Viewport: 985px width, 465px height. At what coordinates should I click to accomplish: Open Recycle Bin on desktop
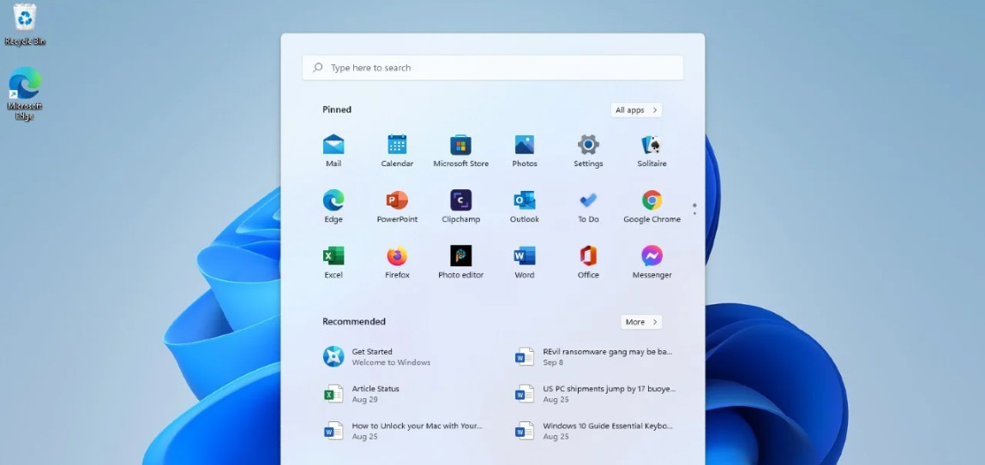pos(25,25)
